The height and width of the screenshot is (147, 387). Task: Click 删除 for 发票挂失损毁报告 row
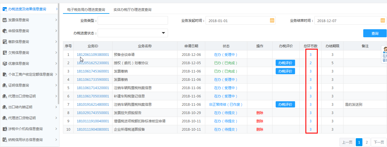coord(260,113)
